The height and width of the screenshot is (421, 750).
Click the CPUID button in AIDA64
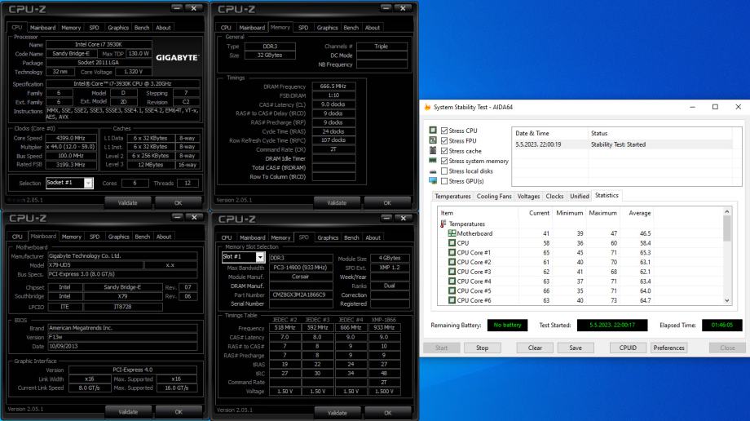pos(628,348)
